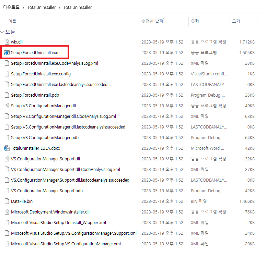Click icon of Setup.ForcedUninstall.exe.CodeAnalysisLog.xml
The width and height of the screenshot is (267, 257).
pos(7,63)
